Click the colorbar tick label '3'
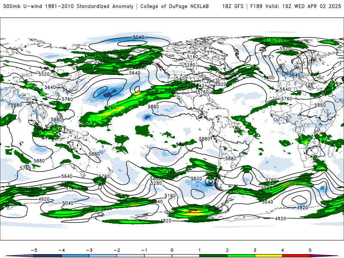 255,250
